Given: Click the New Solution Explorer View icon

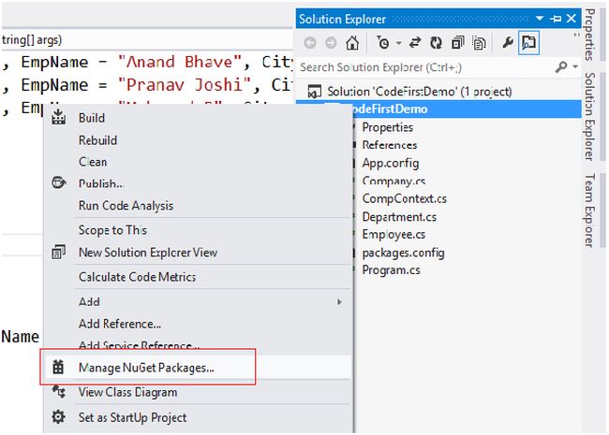Looking at the screenshot, I should coord(59,252).
